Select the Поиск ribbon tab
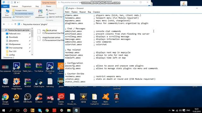The width and height of the screenshot is (202, 113). tap(49, 6)
